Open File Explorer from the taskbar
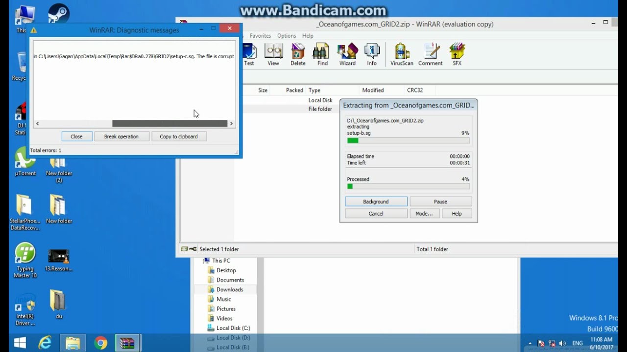The image size is (627, 352). point(72,342)
